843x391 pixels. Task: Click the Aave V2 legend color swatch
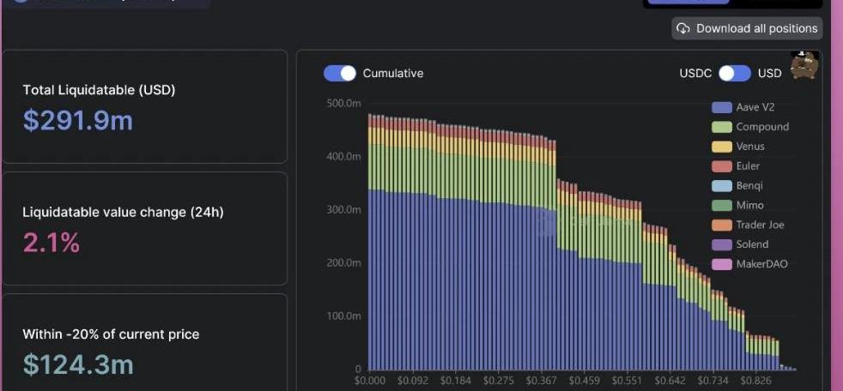pyautogui.click(x=721, y=107)
